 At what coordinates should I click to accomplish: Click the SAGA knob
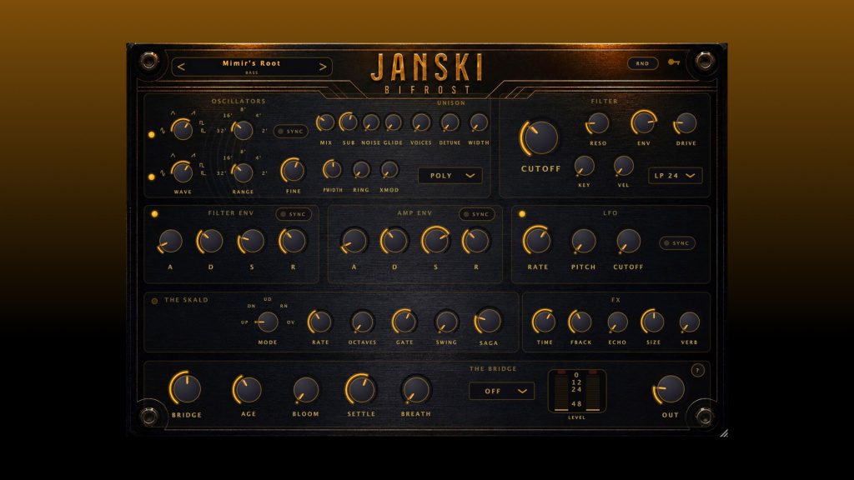[488, 321]
